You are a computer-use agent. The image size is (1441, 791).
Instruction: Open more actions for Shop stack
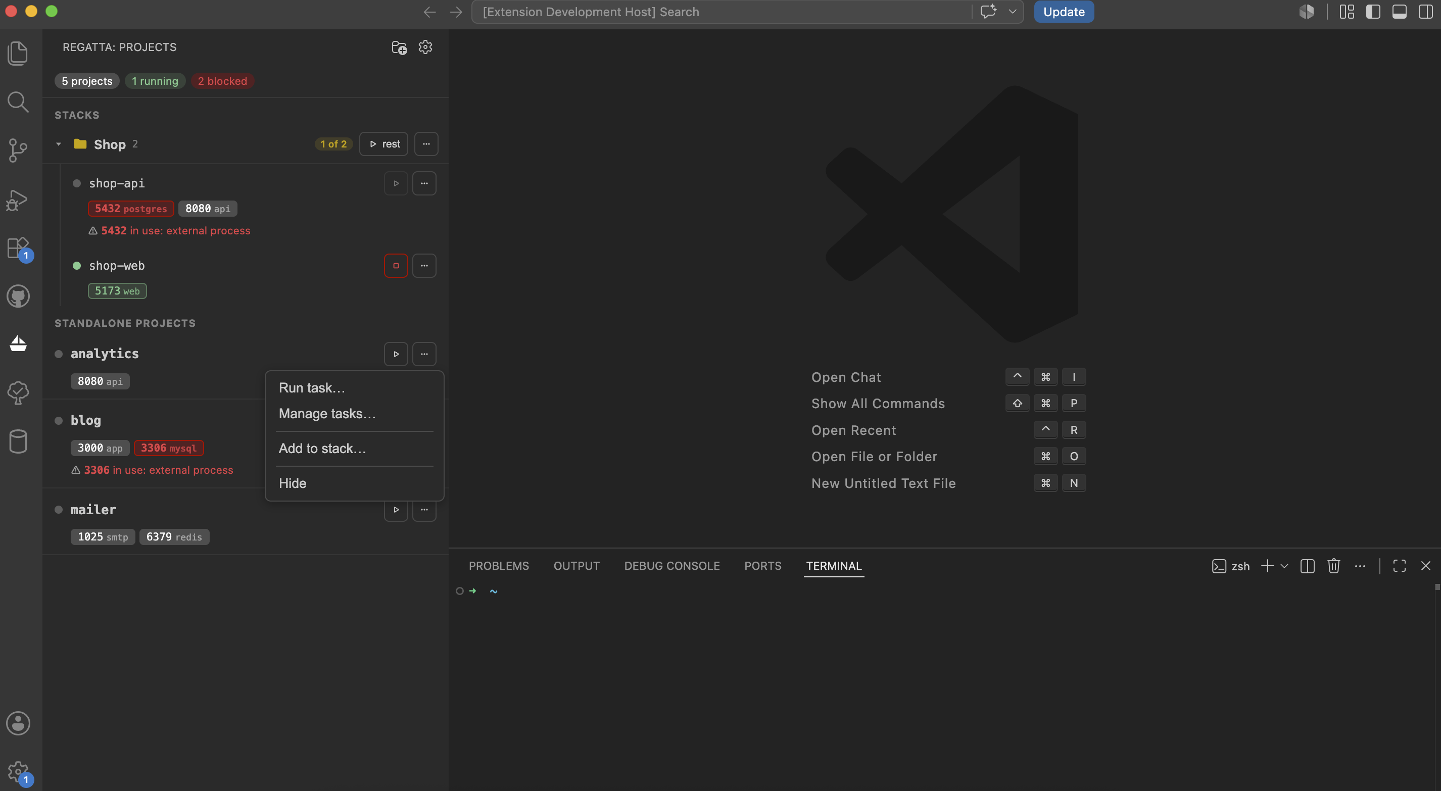coord(426,144)
